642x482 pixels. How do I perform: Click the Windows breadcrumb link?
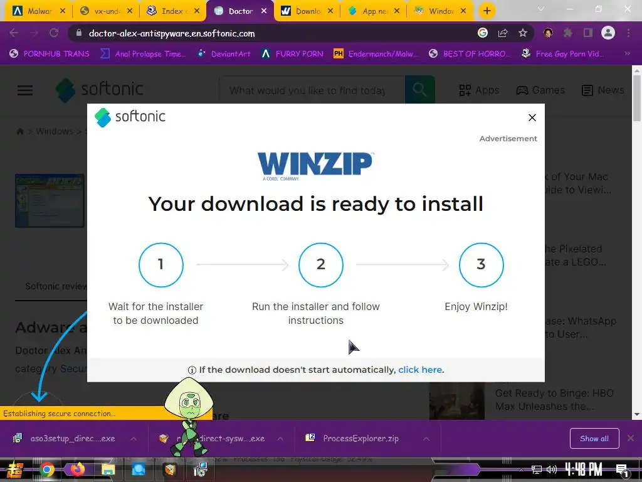pyautogui.click(x=55, y=132)
